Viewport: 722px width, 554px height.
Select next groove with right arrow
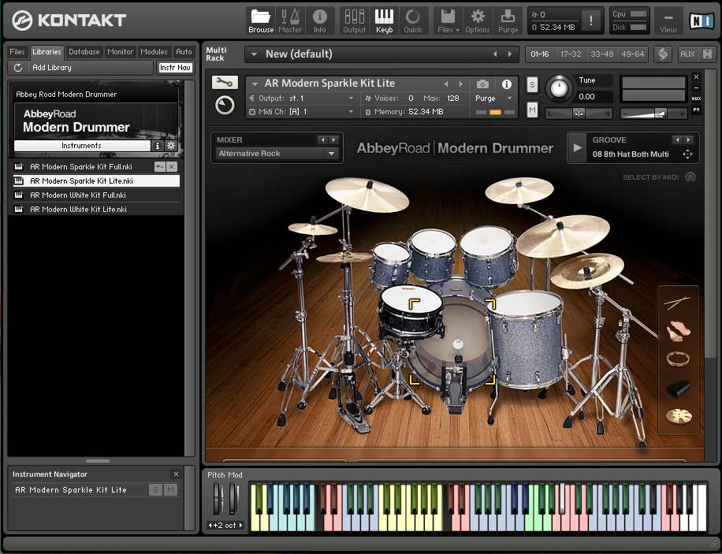pos(688,139)
